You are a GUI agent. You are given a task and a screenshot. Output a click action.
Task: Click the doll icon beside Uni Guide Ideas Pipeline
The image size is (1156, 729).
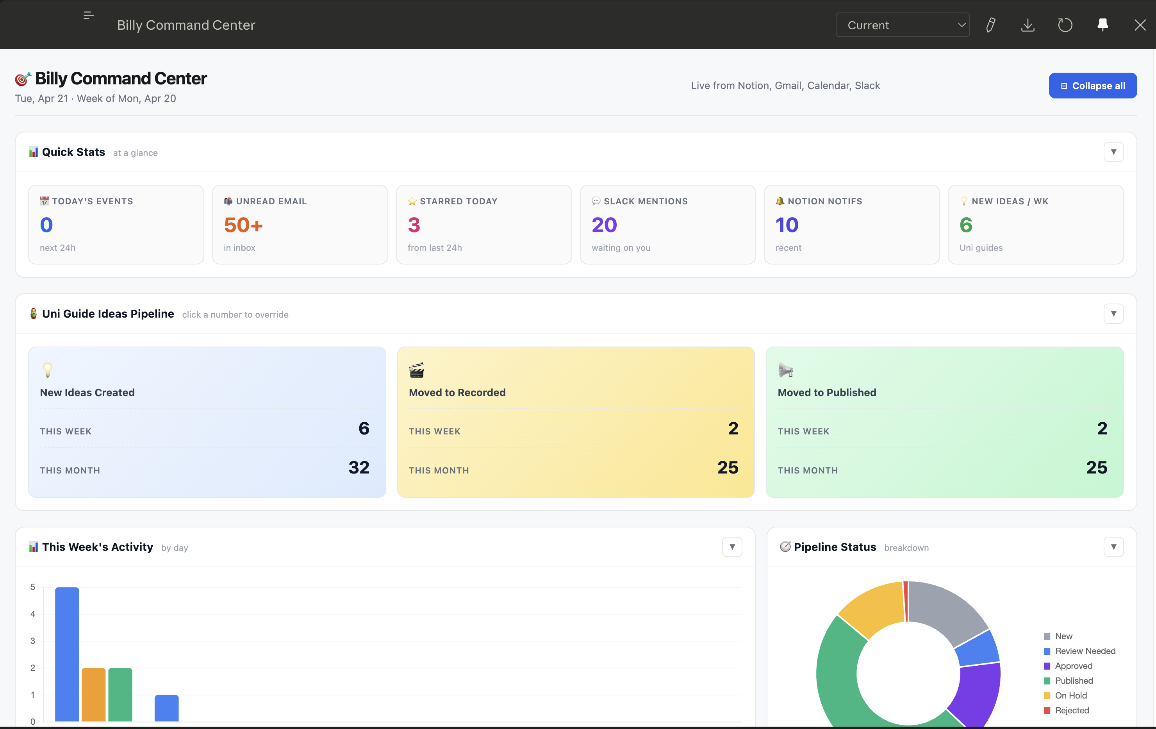(x=33, y=314)
